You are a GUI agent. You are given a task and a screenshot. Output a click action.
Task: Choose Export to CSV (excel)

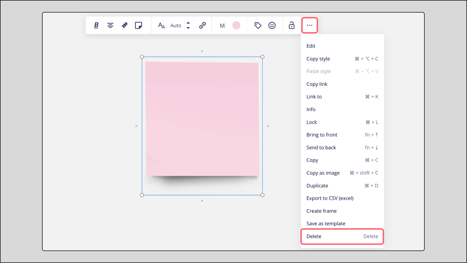tap(330, 198)
